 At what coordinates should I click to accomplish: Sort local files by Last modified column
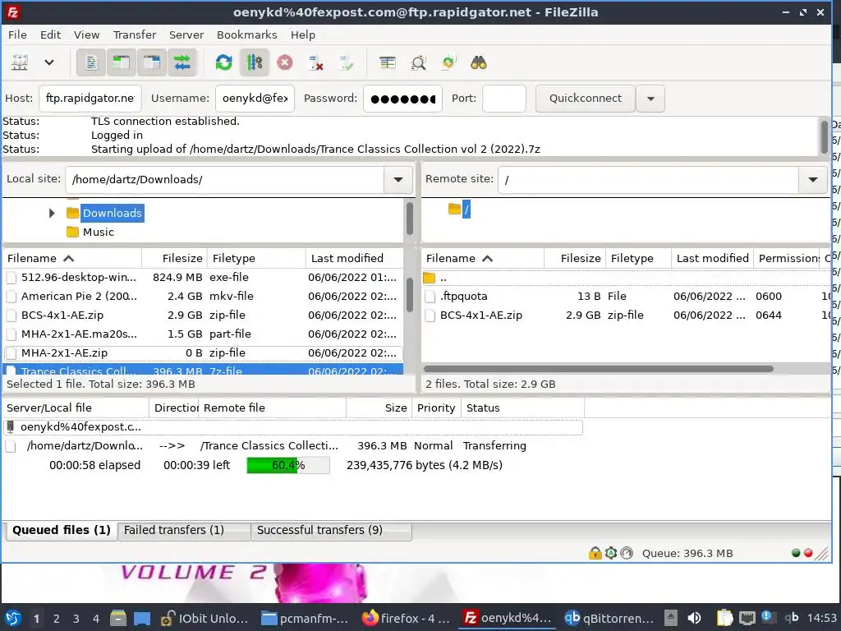coord(355,259)
